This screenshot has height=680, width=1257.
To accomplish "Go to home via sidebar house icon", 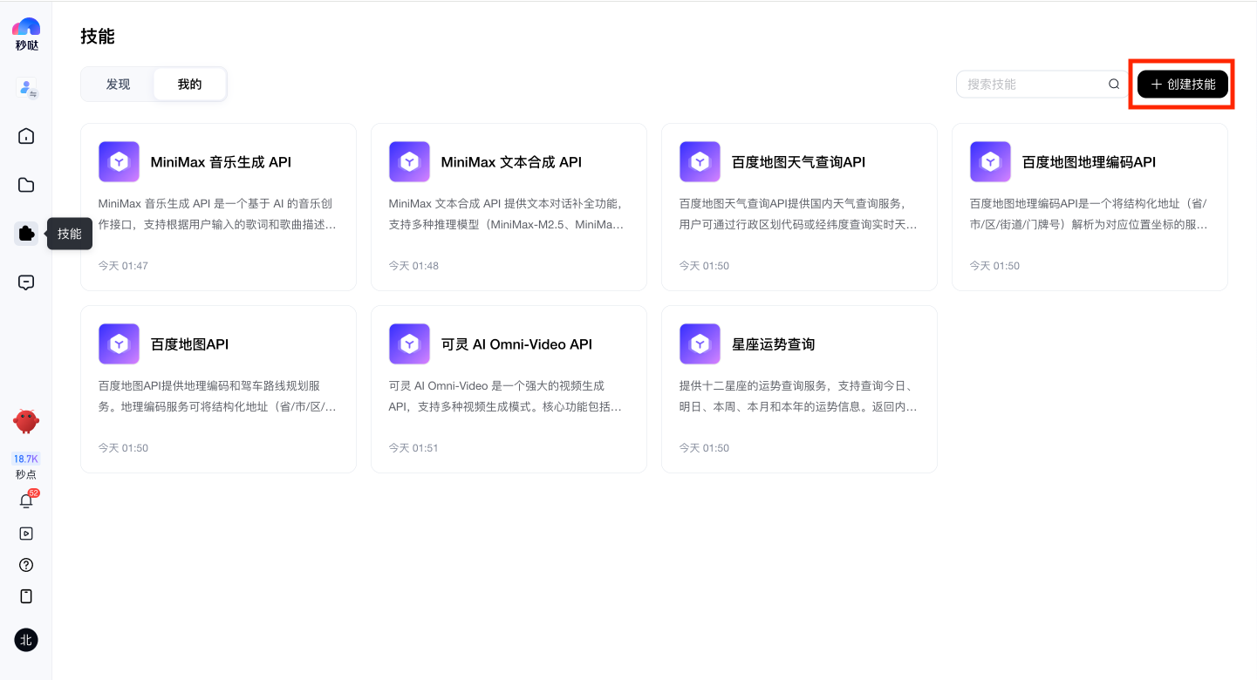I will coord(26,136).
